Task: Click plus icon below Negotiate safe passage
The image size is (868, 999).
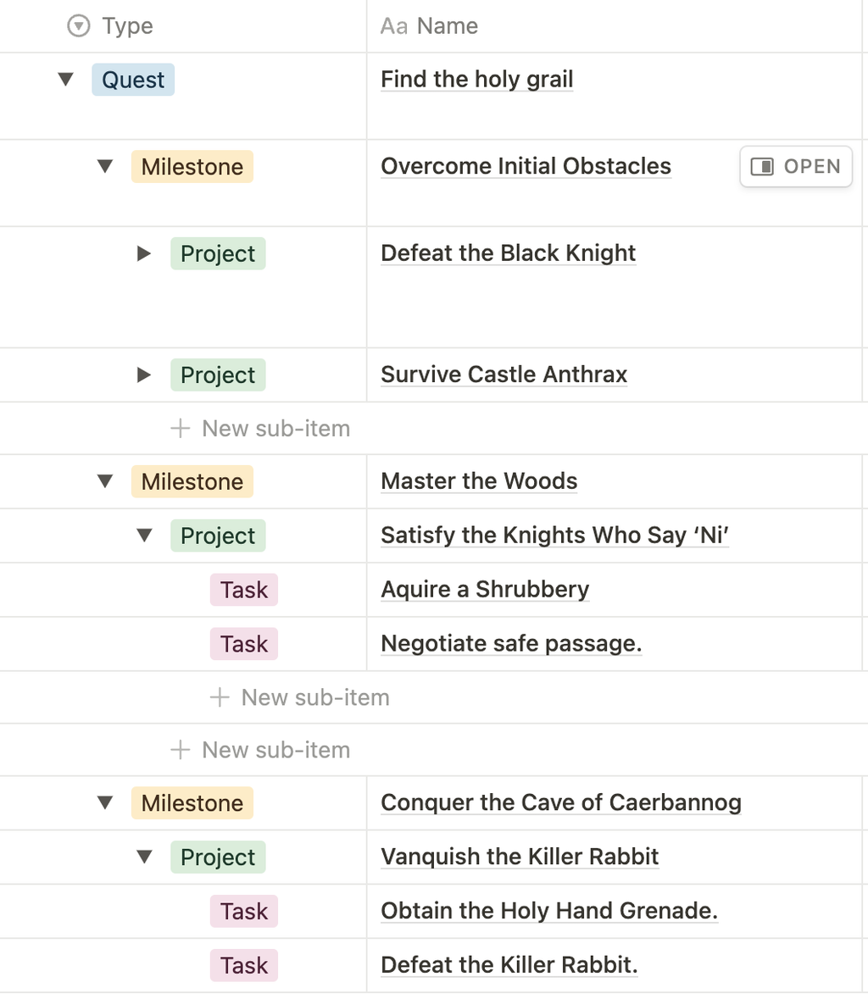Action: pyautogui.click(x=220, y=697)
